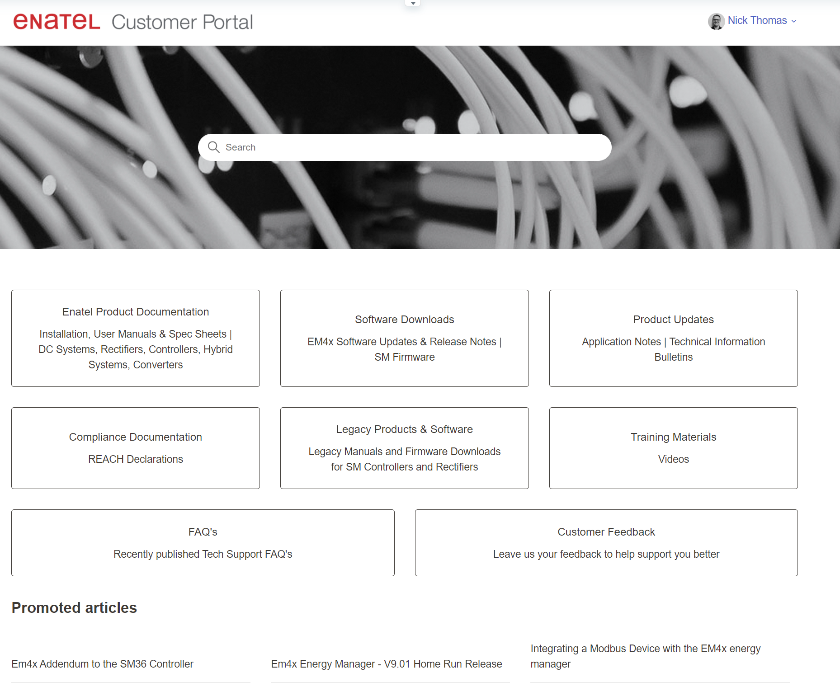Viewport: 840px width, 687px height.
Task: Open the FAQ's category card
Action: [203, 543]
